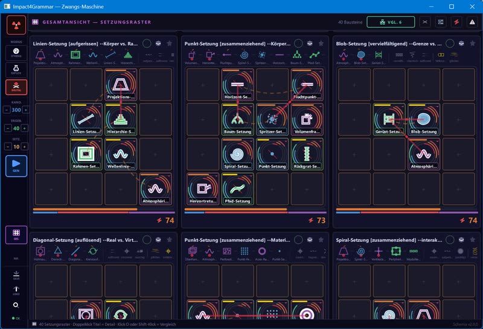Start generation with the GEN play button

coord(16,166)
